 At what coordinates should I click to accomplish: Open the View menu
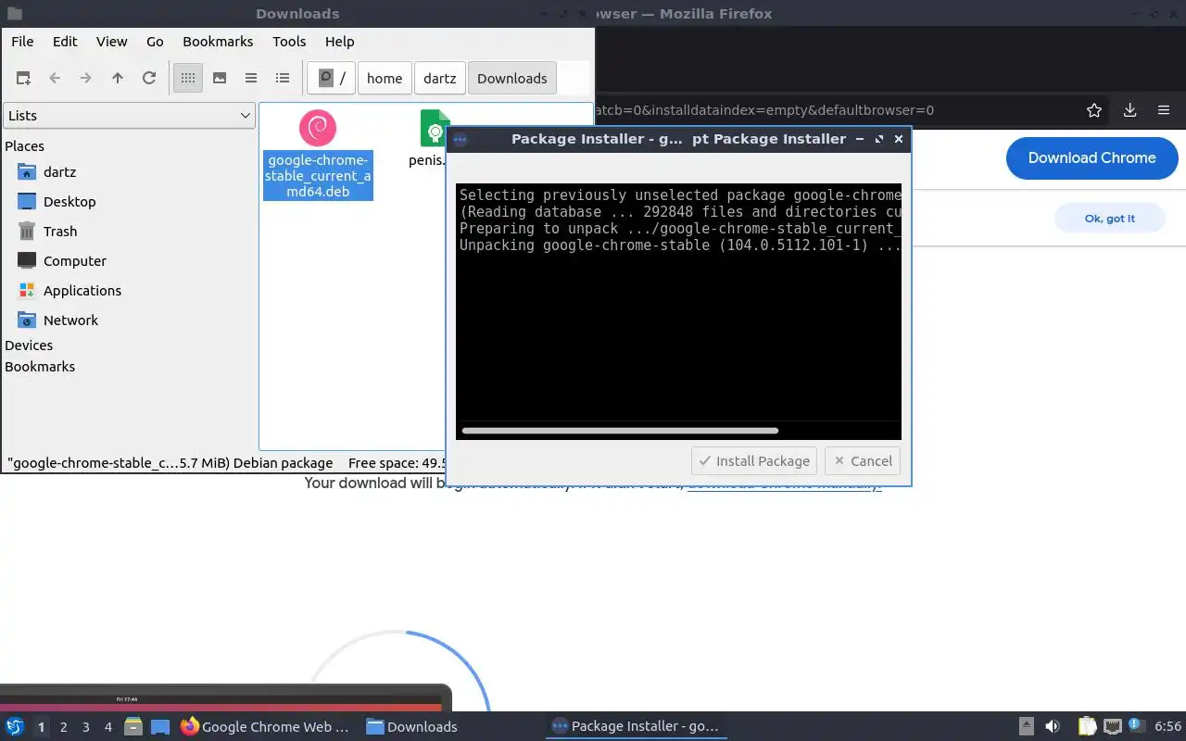point(112,42)
